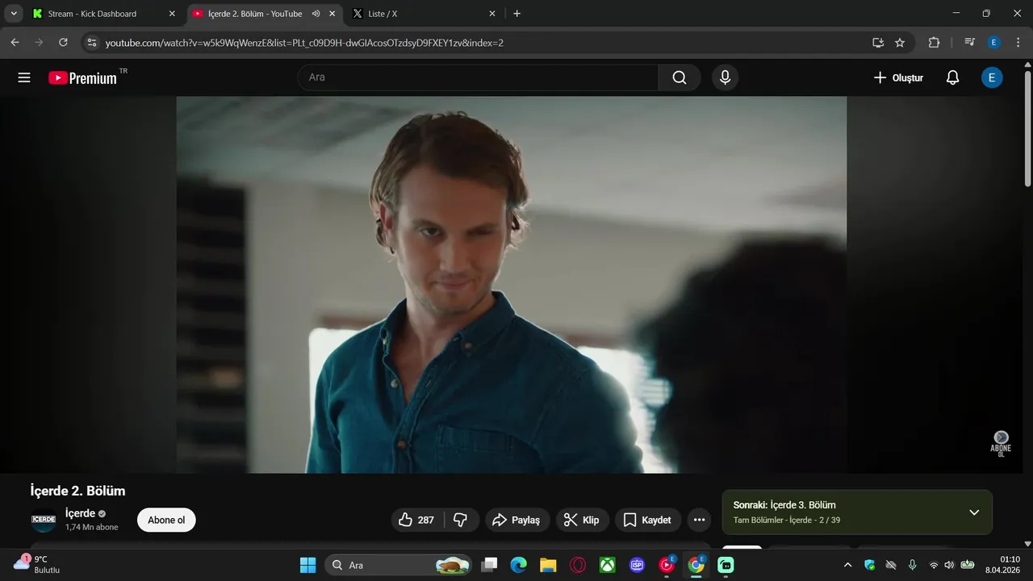The image size is (1033, 581).
Task: Subscribe with Abone ol button
Action: pyautogui.click(x=166, y=520)
